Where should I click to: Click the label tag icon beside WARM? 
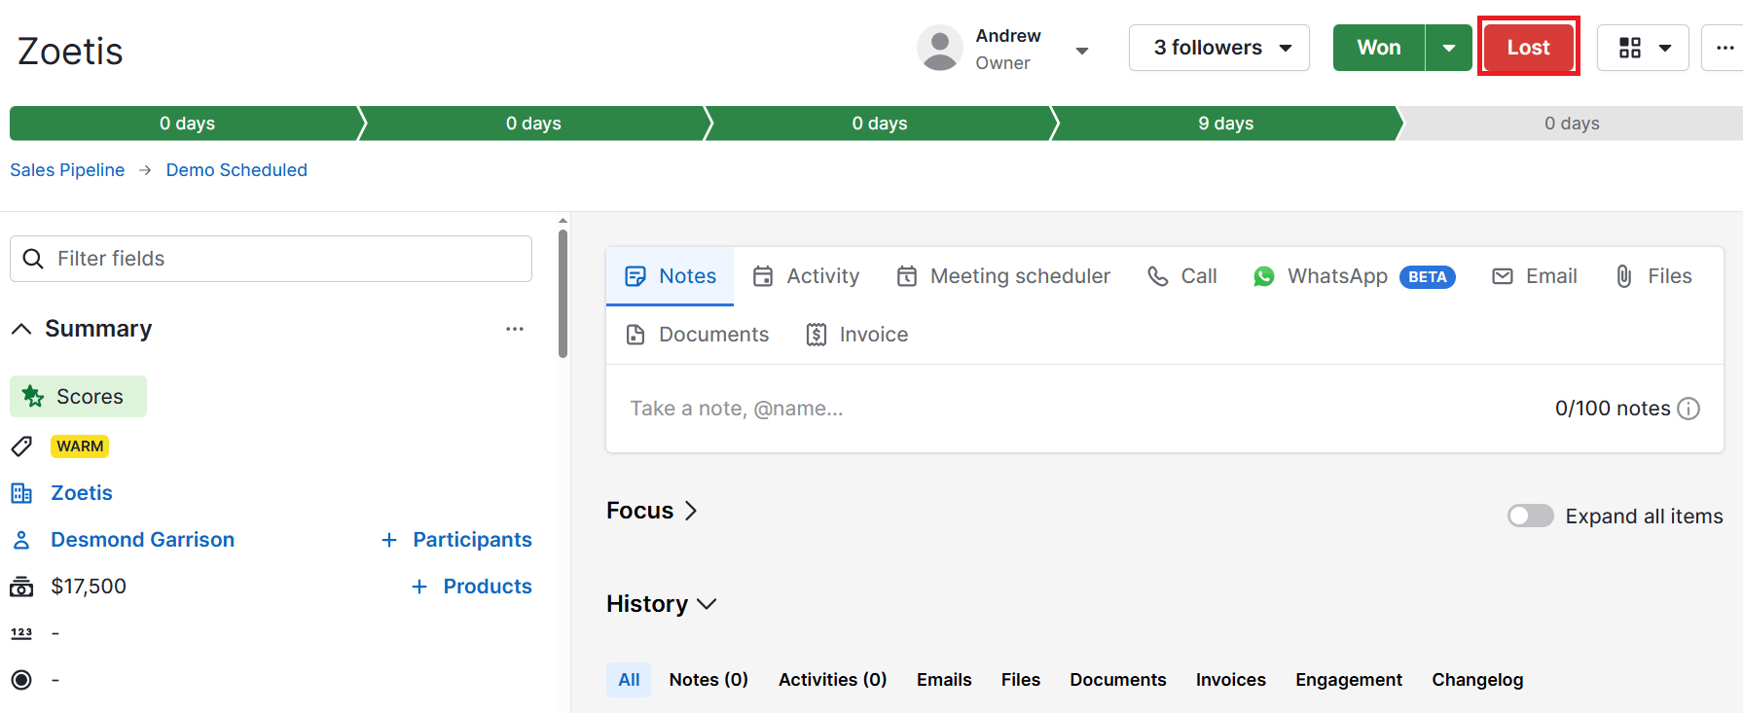click(21, 446)
